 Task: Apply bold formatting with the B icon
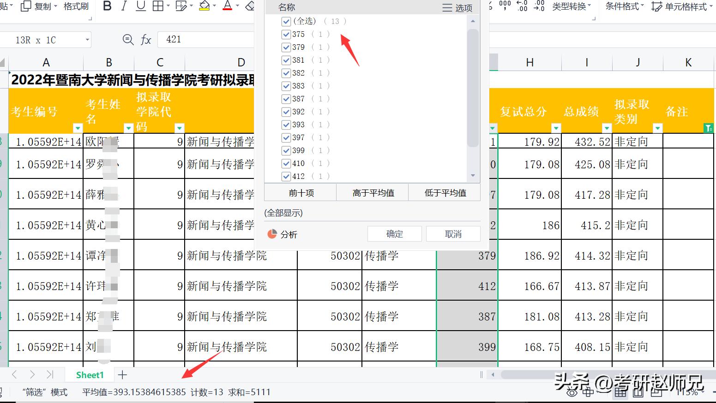point(107,6)
